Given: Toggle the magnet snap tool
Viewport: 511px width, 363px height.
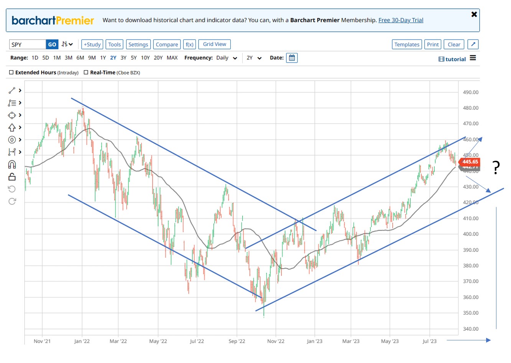Looking at the screenshot, I should (x=12, y=164).
